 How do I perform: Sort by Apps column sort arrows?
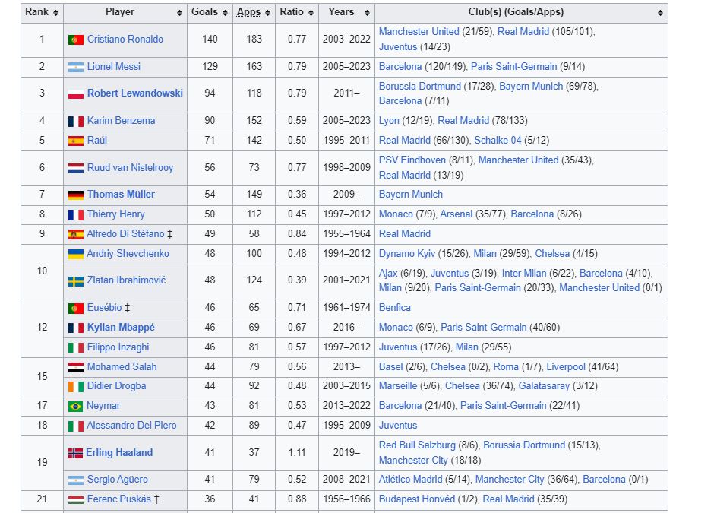267,13
